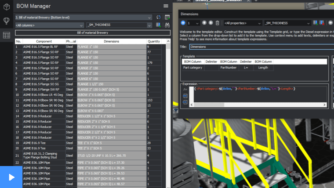Viewport: 334px width, 188px height.
Task: Click the Expression scrollbar right arrow
Action: pyautogui.click(x=324, y=105)
